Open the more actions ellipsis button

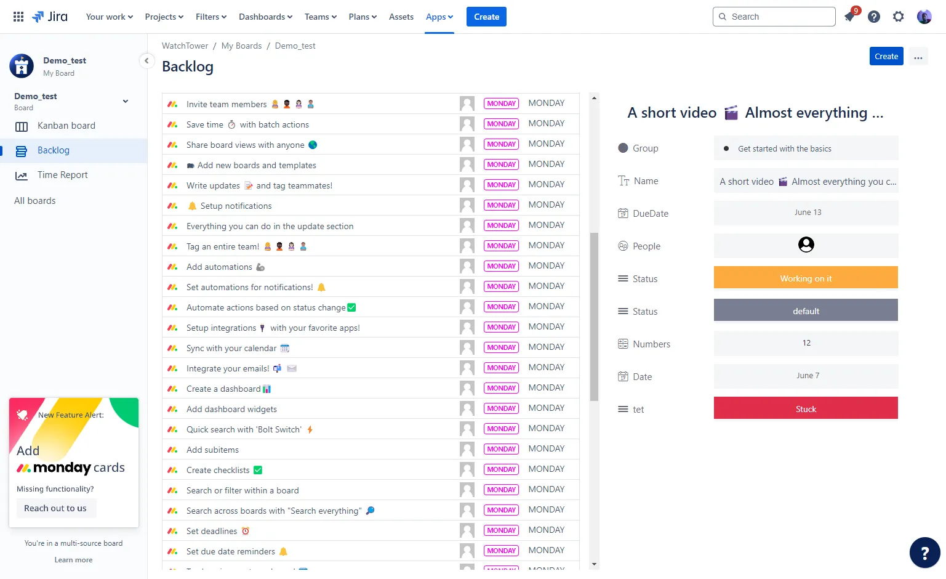coord(918,57)
